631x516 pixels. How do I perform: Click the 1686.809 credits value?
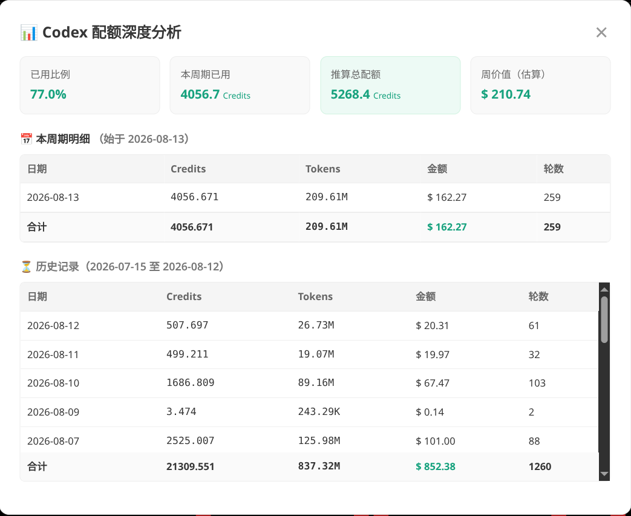[191, 383]
